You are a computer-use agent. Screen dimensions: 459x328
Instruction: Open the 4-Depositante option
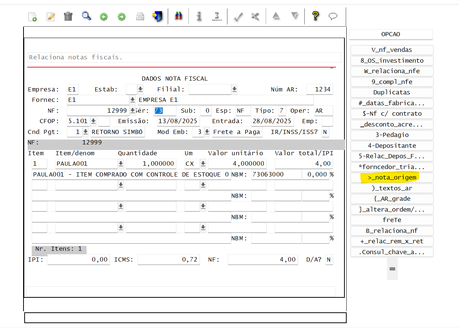(392, 146)
